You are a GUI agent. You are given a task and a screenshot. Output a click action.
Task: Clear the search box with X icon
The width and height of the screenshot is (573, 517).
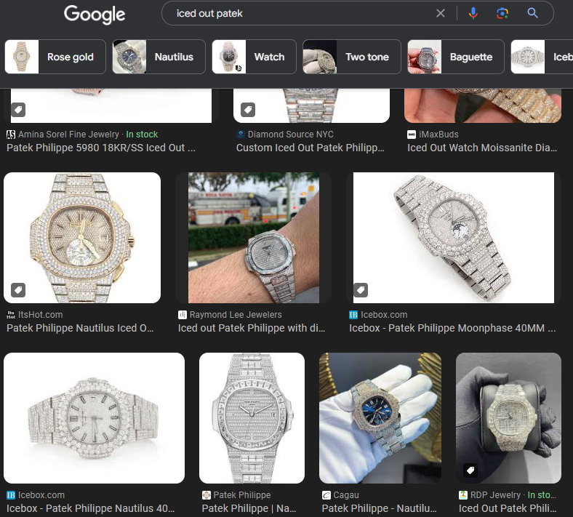point(441,14)
